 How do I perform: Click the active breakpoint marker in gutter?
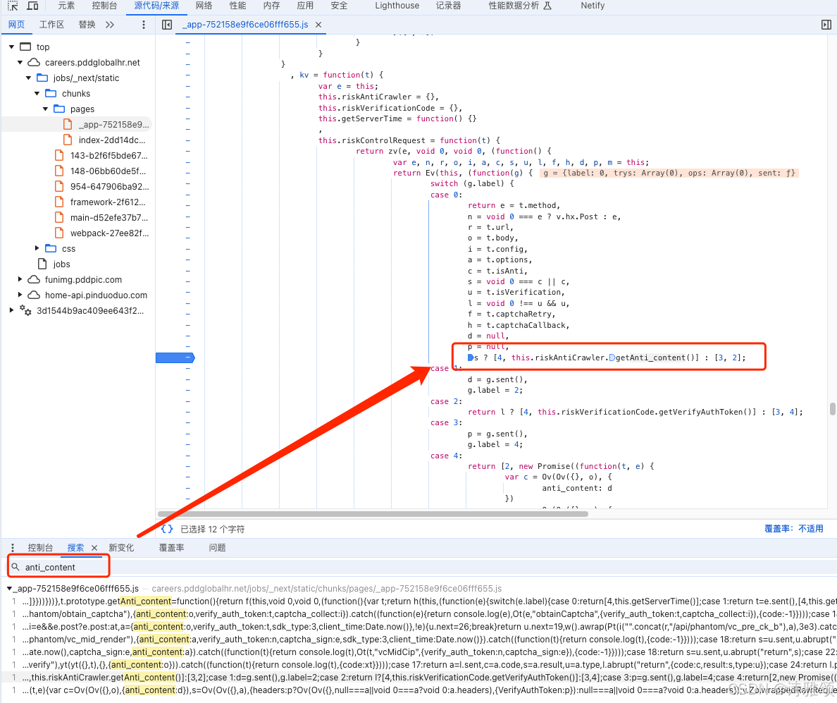(175, 357)
